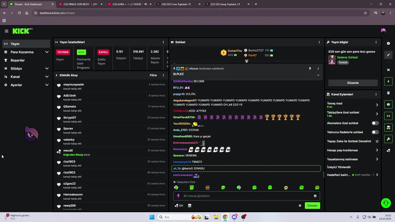Open Hesap yaşı kısıtlaması arrow
Screen dimensions: 395x222
point(377,150)
